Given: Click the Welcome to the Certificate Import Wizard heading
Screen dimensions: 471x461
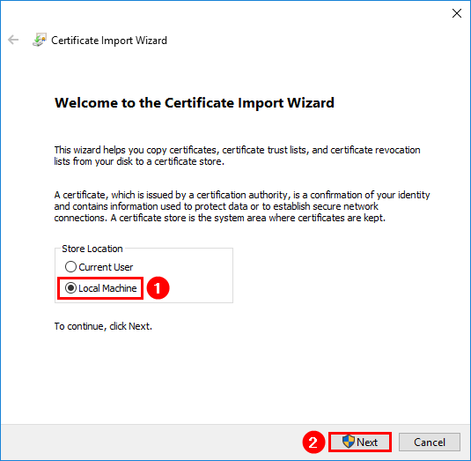Looking at the screenshot, I should point(195,103).
